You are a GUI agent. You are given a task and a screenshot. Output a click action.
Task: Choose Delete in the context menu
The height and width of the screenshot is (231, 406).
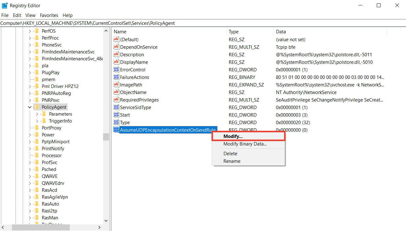click(x=230, y=154)
